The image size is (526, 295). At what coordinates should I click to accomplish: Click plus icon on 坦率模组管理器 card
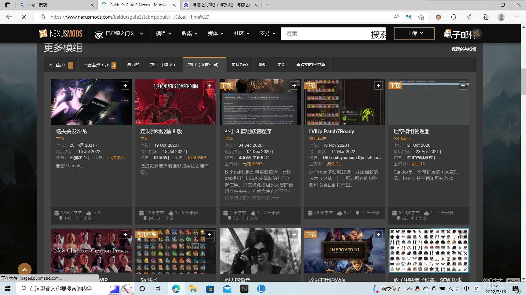[463, 86]
